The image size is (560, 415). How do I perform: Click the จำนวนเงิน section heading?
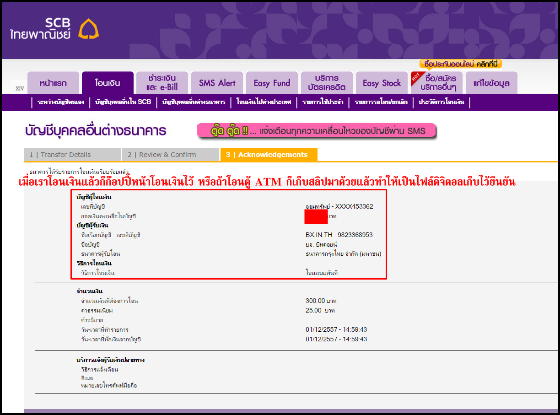coord(90,291)
